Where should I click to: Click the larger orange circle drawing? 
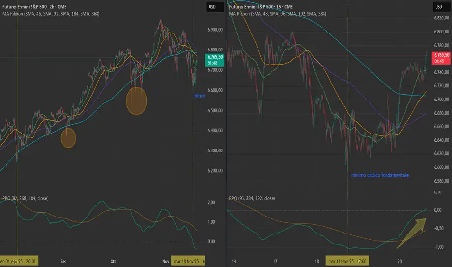tap(136, 100)
